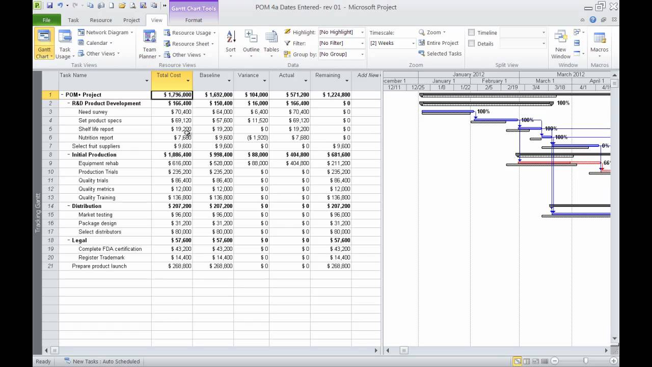Image resolution: width=652 pixels, height=367 pixels.
Task: Open Baseline column filter arrow
Action: tap(229, 81)
